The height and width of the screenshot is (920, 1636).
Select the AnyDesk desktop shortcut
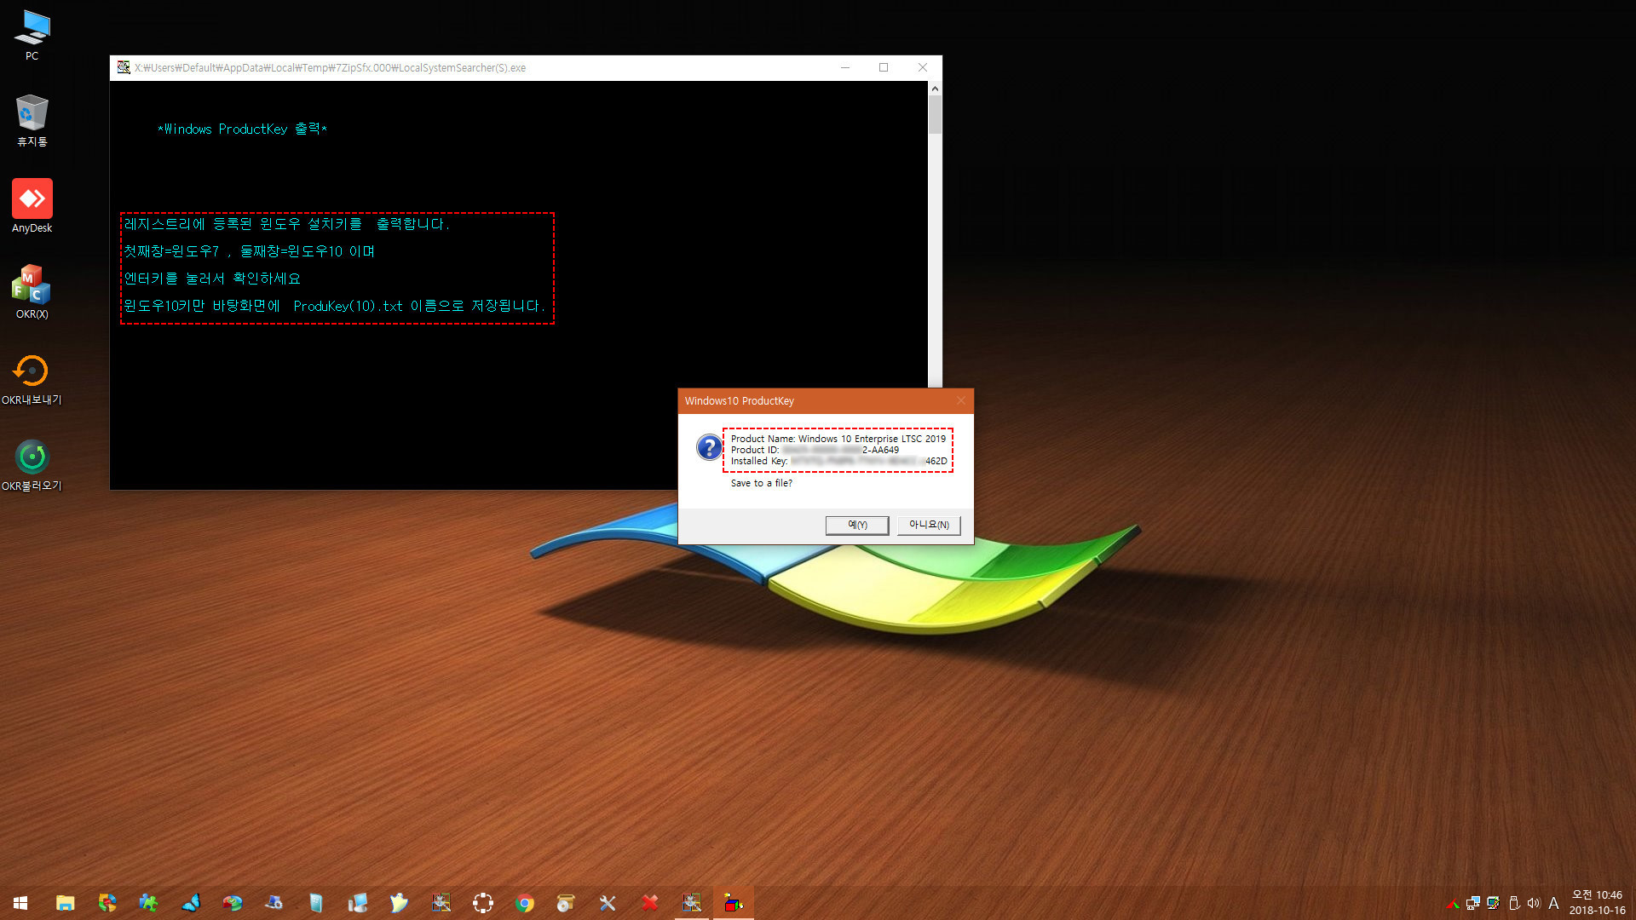point(32,206)
